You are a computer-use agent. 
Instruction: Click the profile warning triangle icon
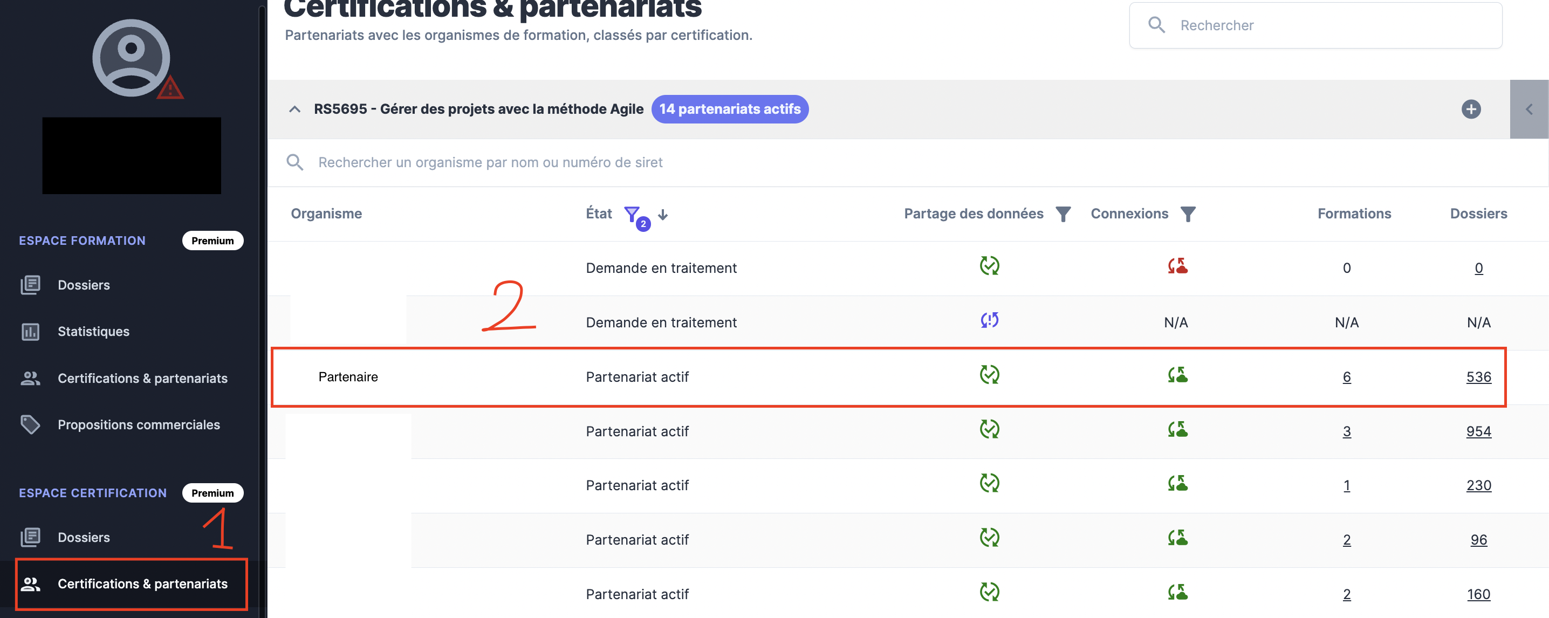click(x=170, y=88)
